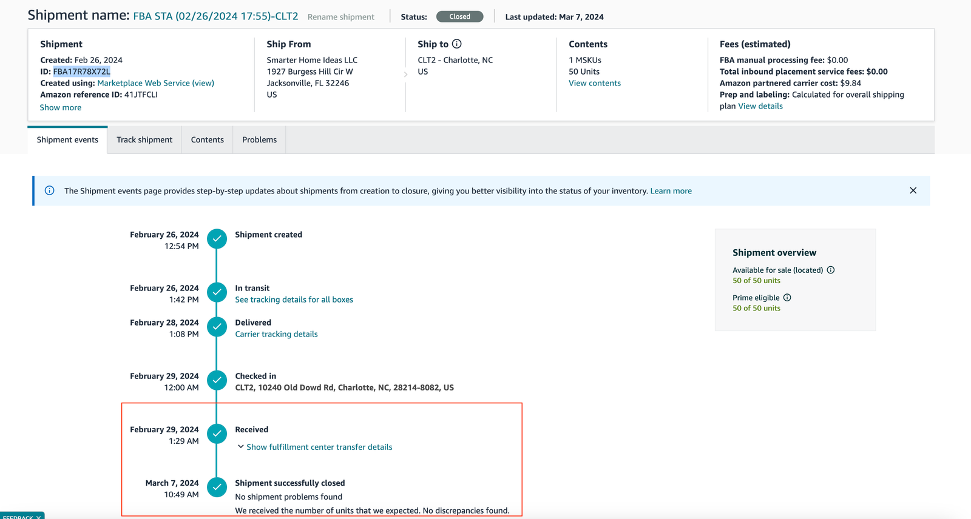Screen dimensions: 971x519
Task: Click the Shipment overview heading
Action: (x=774, y=252)
